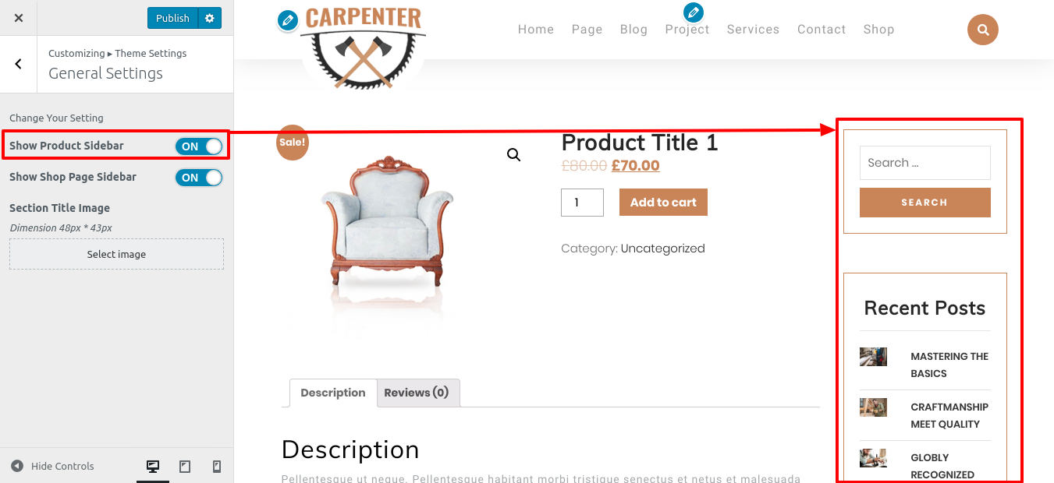Click the Select image area
Screen dimensions: 1054x483
[x=116, y=254]
